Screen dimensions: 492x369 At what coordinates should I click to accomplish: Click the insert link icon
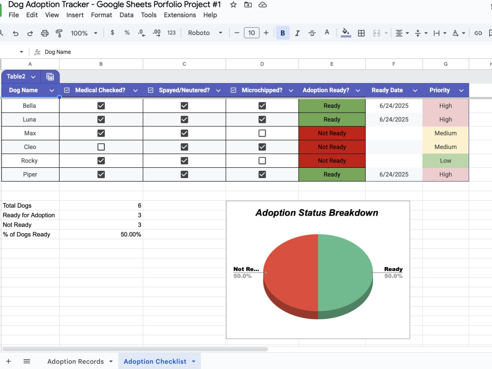pyautogui.click(x=478, y=33)
